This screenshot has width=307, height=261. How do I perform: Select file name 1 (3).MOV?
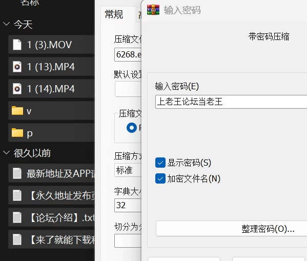tap(49, 45)
